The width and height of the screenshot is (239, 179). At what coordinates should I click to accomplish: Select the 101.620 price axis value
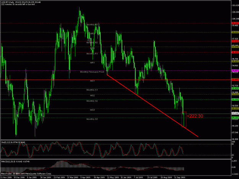click(236, 5)
